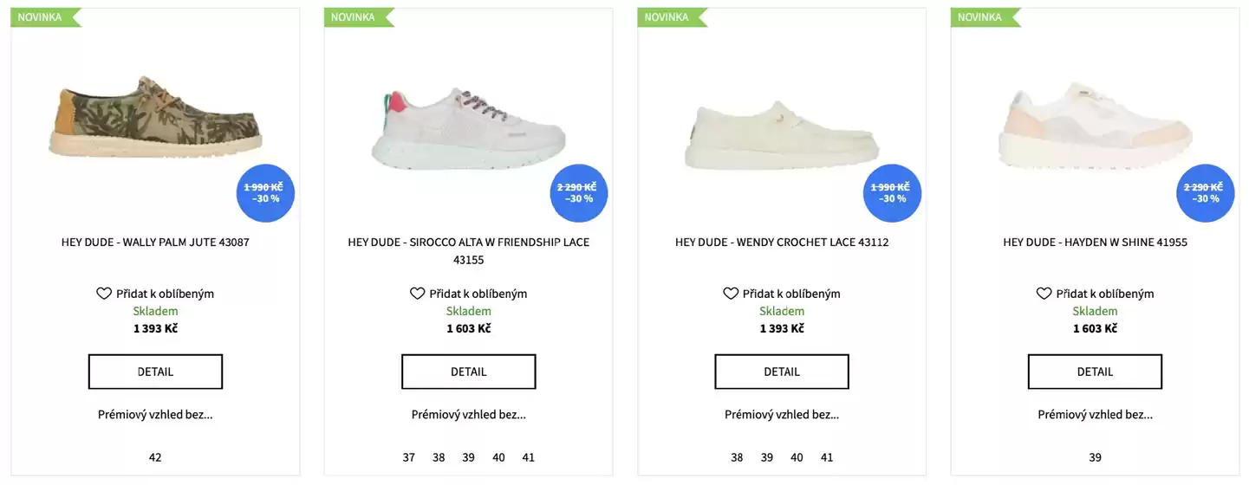
Task: Open DETAIL for Wally Palm Jute 43087
Action: pyautogui.click(x=155, y=372)
